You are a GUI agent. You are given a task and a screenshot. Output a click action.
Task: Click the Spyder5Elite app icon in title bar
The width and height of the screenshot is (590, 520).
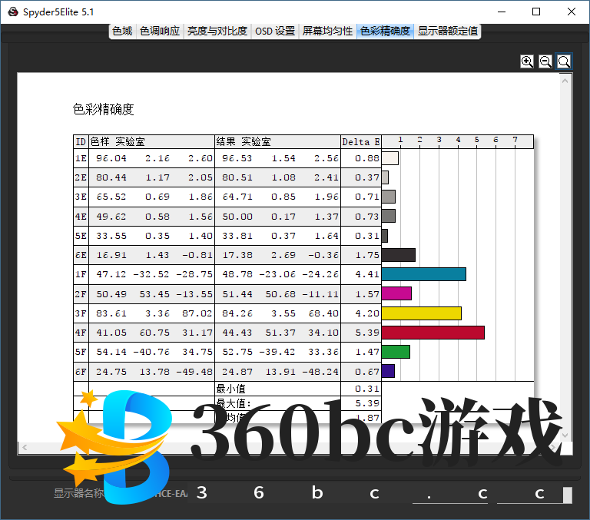(x=13, y=12)
